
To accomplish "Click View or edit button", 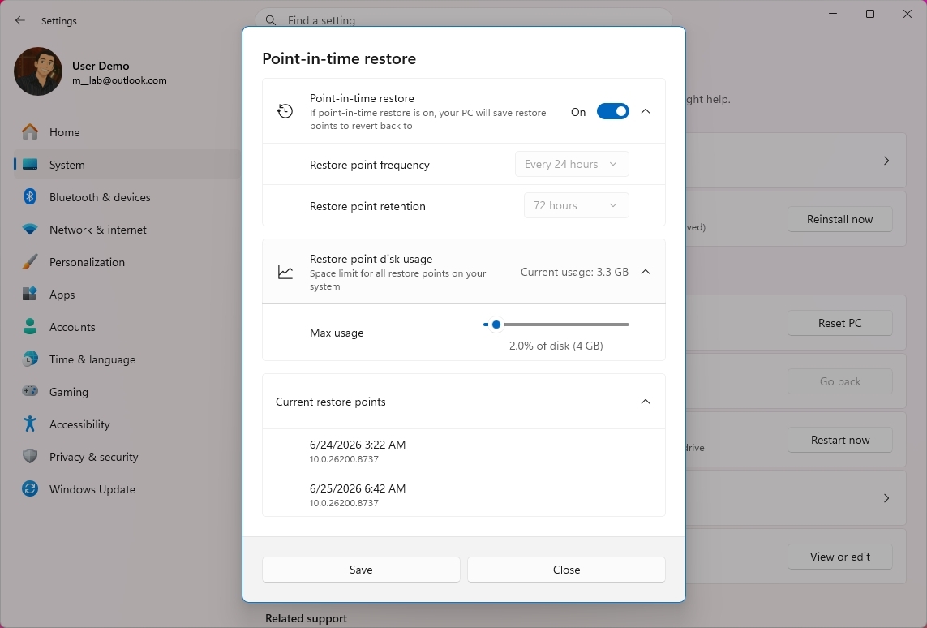I will tap(839, 557).
